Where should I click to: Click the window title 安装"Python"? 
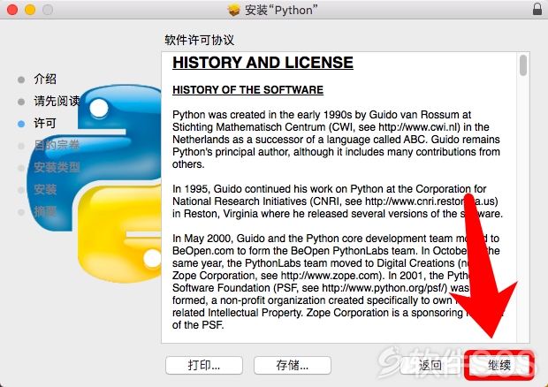click(x=281, y=10)
